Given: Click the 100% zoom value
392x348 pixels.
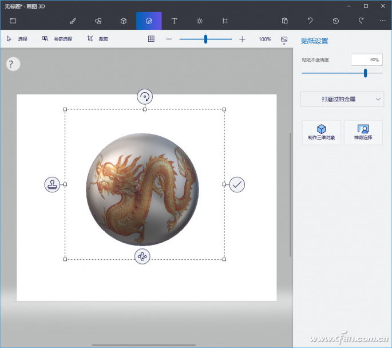Looking at the screenshot, I should [x=265, y=39].
